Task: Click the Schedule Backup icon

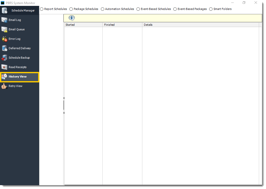Action: pyautogui.click(x=4, y=58)
